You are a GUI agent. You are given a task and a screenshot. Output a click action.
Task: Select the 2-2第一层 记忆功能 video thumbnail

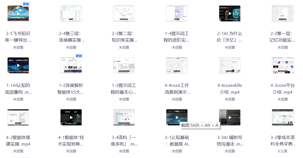click(x=283, y=13)
